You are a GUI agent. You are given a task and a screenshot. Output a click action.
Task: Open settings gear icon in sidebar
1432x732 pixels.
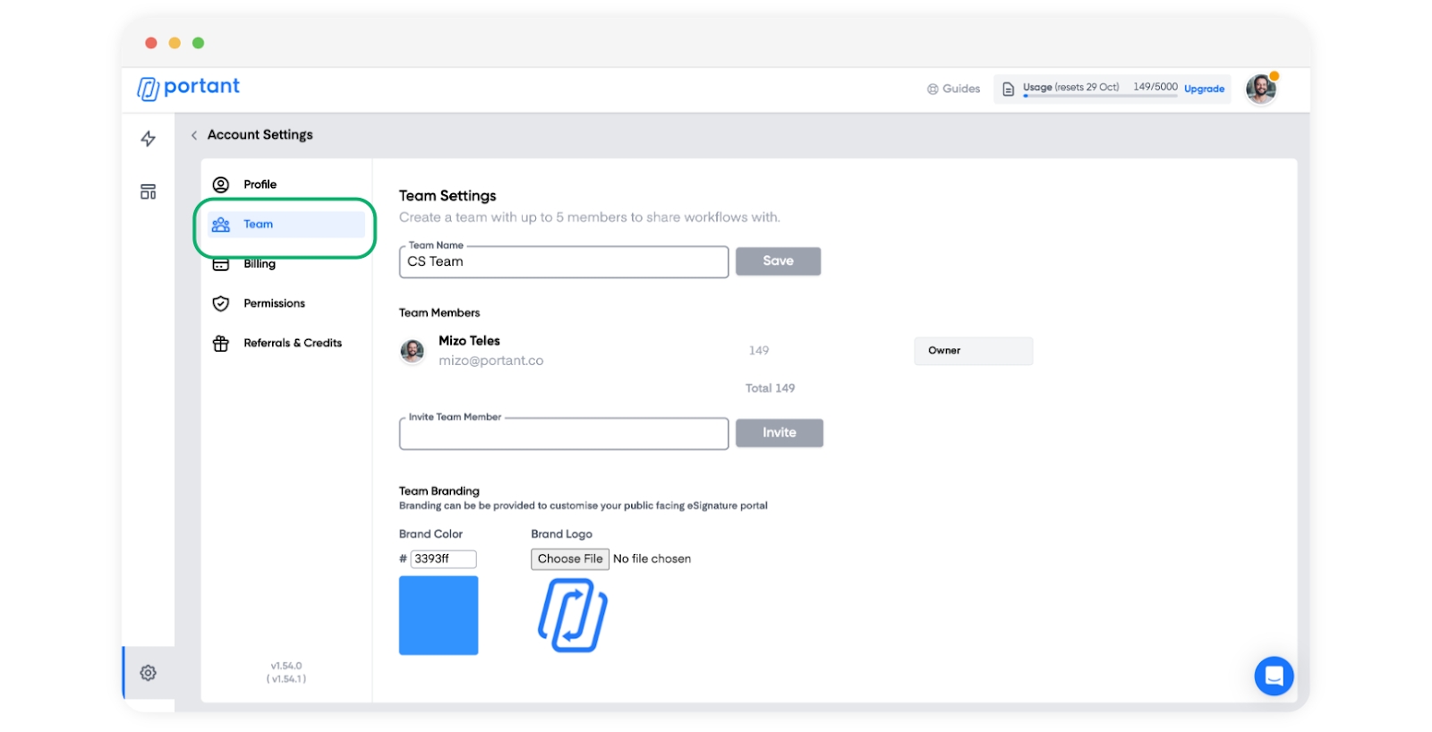coord(149,673)
